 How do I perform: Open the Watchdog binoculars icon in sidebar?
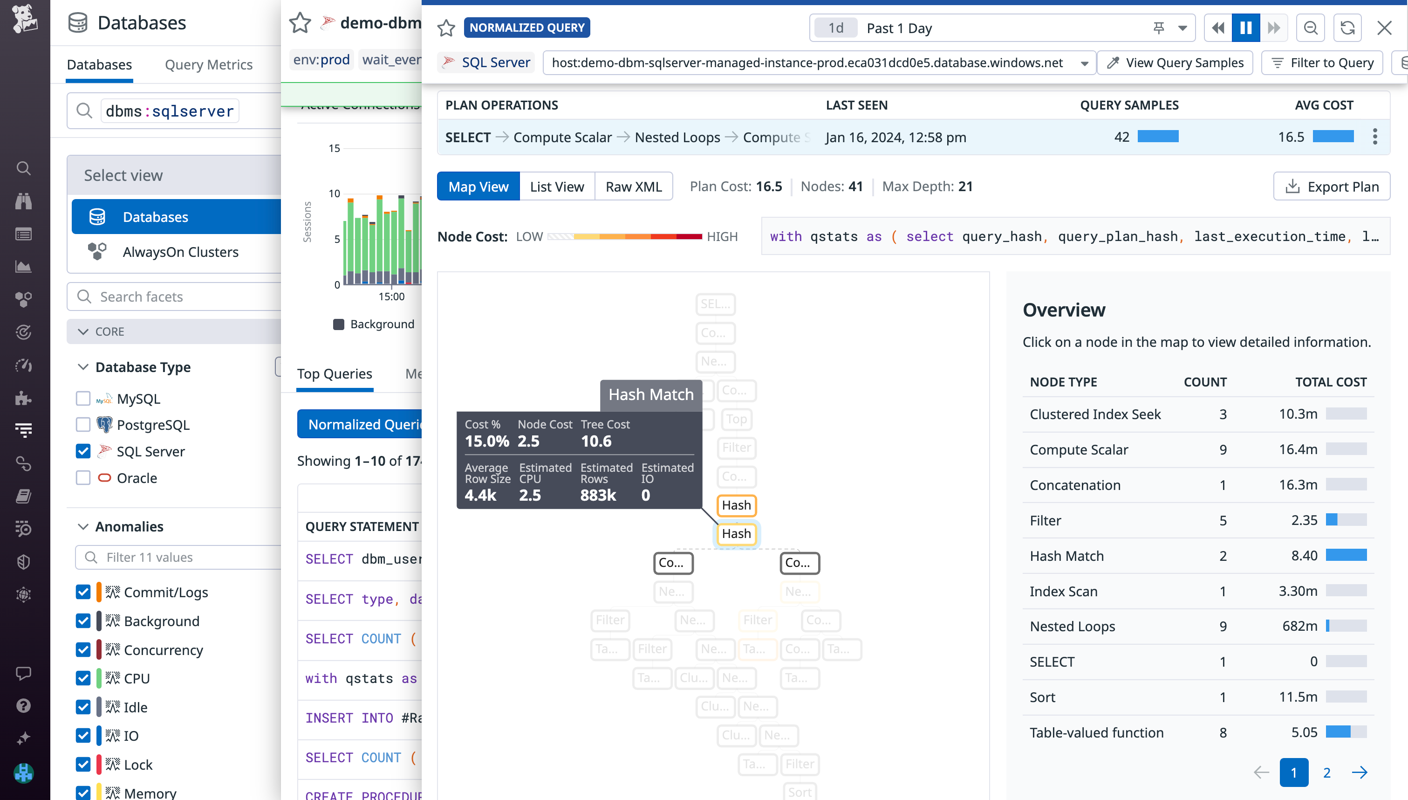(x=24, y=201)
